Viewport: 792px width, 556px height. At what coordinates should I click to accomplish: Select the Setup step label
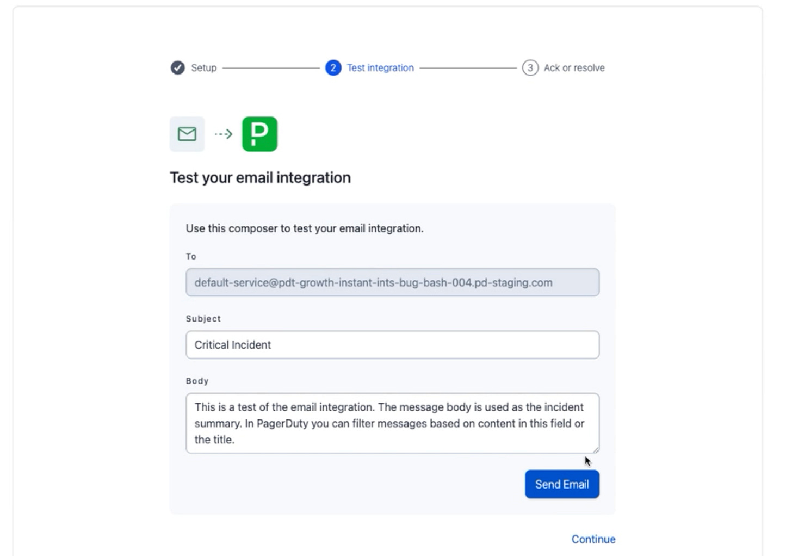coord(204,67)
